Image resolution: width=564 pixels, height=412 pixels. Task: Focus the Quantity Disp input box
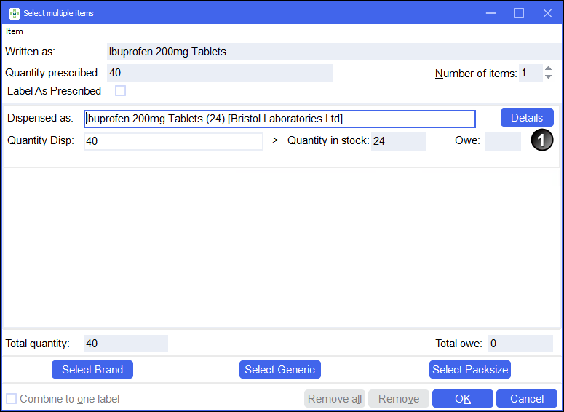173,141
